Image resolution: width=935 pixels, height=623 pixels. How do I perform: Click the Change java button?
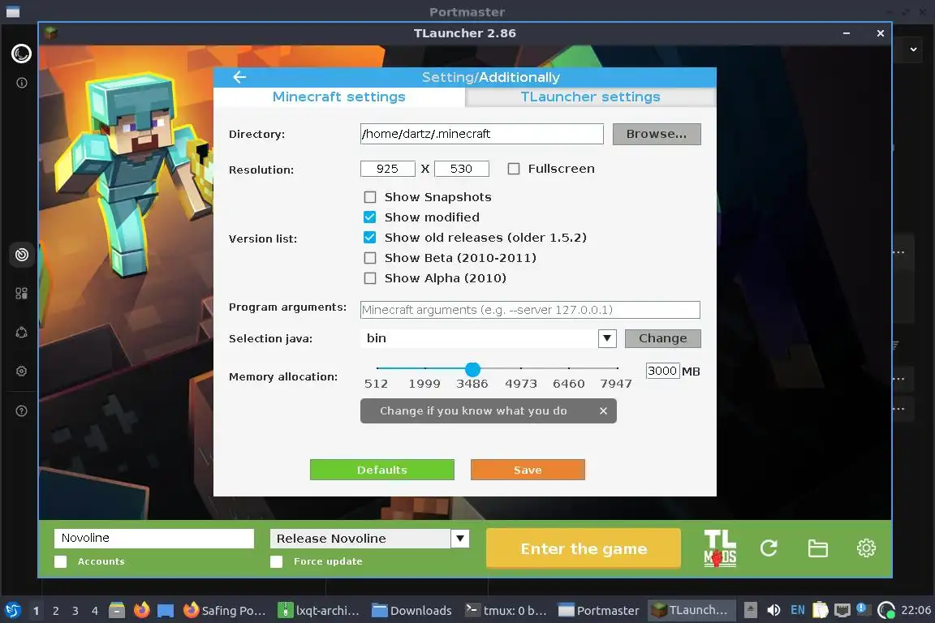(662, 338)
